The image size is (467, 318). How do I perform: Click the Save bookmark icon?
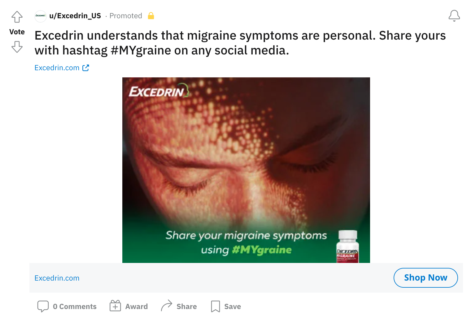215,306
